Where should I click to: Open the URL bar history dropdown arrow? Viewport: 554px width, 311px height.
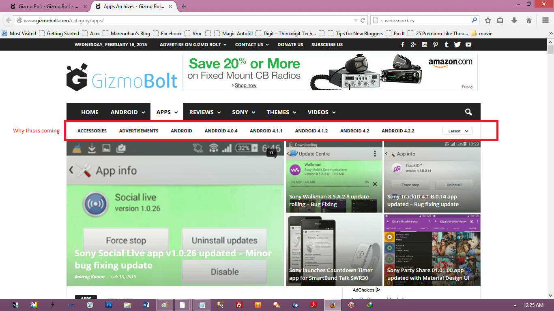pyautogui.click(x=356, y=20)
